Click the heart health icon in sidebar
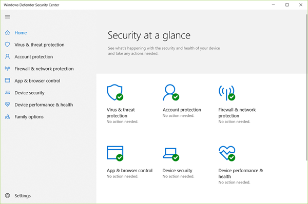Viewport: 308px width, 204px height. point(8,105)
